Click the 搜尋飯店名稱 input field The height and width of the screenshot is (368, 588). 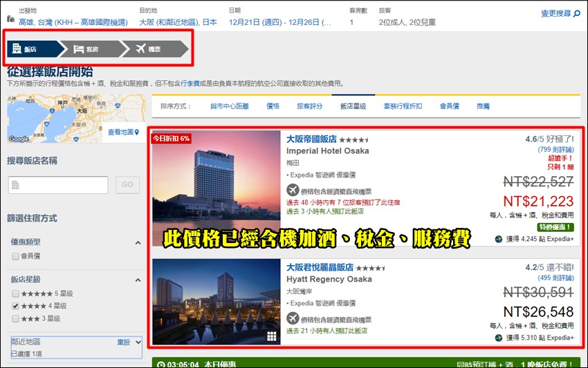(58, 185)
